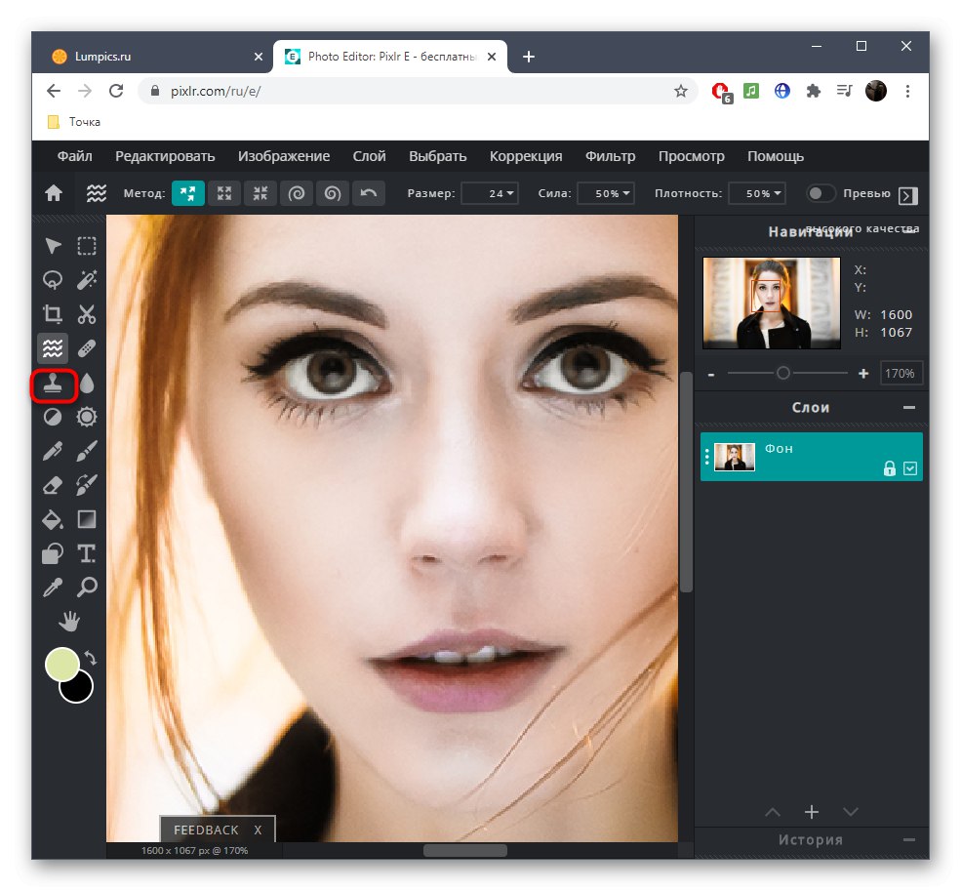This screenshot has width=961, height=891.
Task: Toggle visibility checkbox of Фон layer
Action: tap(910, 468)
